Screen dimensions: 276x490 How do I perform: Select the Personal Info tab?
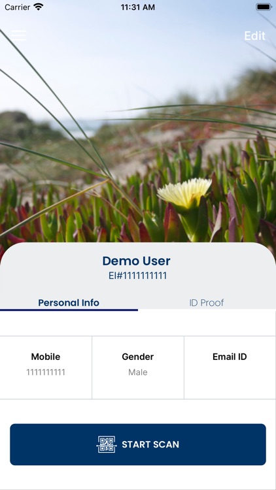pos(69,302)
